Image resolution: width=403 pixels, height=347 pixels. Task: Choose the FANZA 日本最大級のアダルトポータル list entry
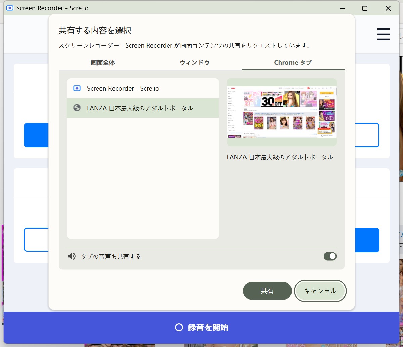coord(143,108)
